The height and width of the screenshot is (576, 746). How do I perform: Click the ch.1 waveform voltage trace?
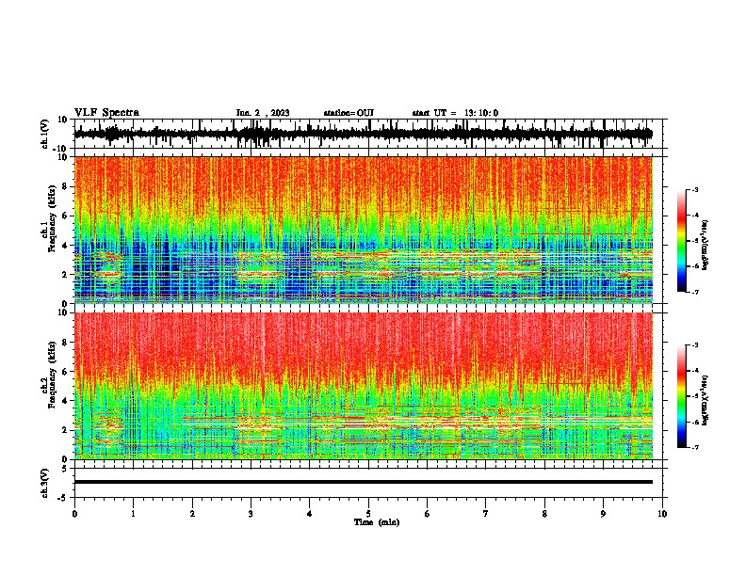364,134
